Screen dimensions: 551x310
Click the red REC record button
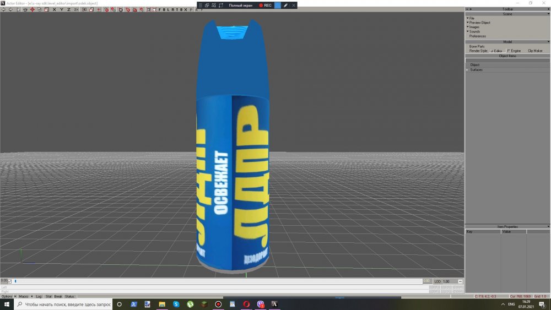click(x=266, y=6)
